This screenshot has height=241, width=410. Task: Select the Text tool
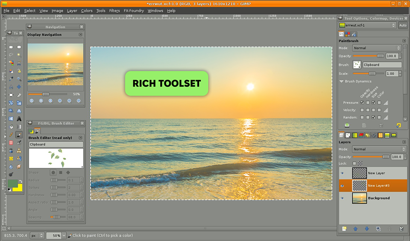[x=19, y=119]
